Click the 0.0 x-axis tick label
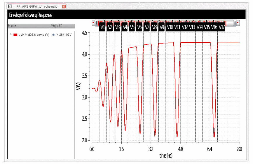 click(92, 149)
